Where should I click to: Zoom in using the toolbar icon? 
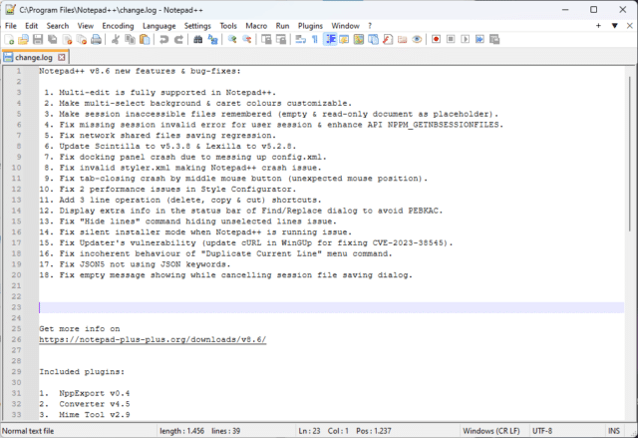click(232, 40)
